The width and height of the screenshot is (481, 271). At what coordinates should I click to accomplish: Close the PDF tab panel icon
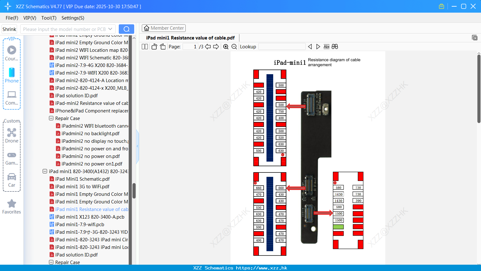[474, 38]
